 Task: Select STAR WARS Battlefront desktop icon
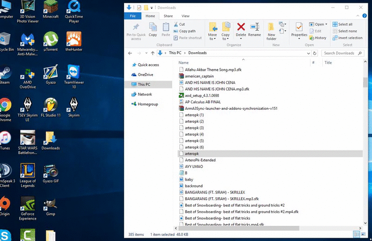[27, 142]
